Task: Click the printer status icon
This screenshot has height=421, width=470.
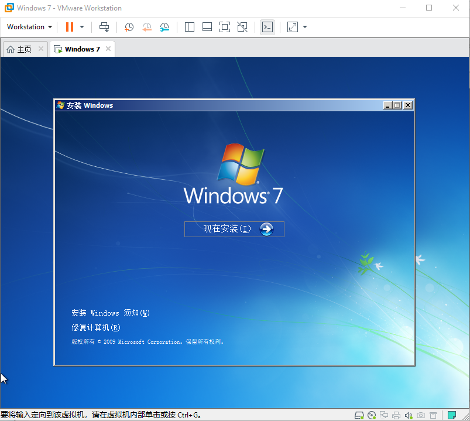Action: click(x=396, y=415)
